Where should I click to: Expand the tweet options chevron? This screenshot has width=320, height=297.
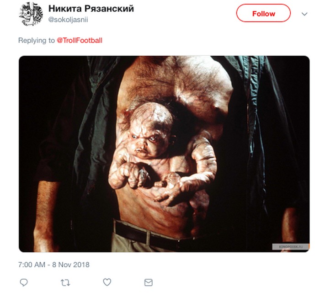[304, 14]
